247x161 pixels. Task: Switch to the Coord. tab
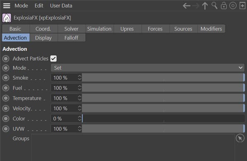coord(44,29)
